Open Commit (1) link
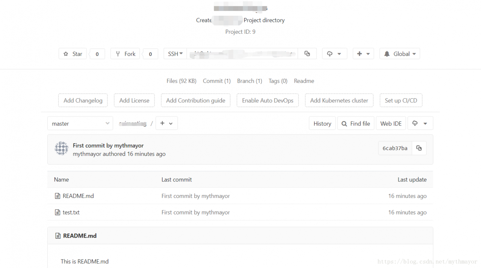Screen dimensions: 481x268 coord(217,81)
